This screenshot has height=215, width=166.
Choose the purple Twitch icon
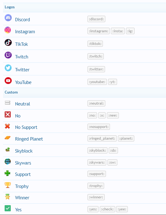[8, 55]
